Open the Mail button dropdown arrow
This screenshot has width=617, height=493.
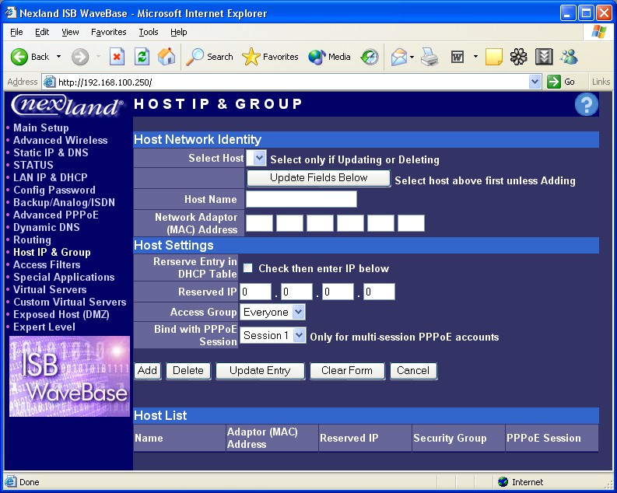click(x=412, y=57)
